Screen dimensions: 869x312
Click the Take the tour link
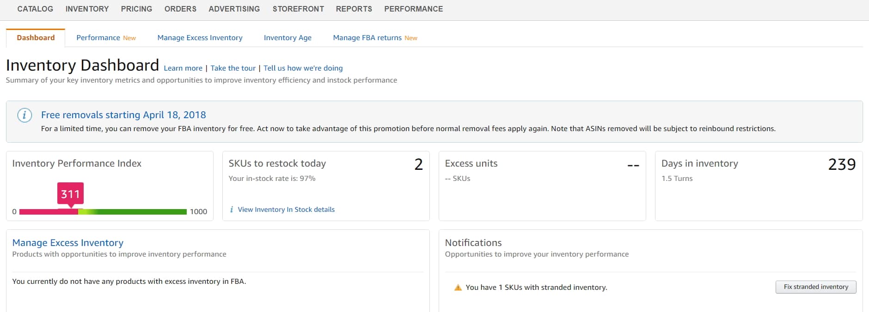233,68
